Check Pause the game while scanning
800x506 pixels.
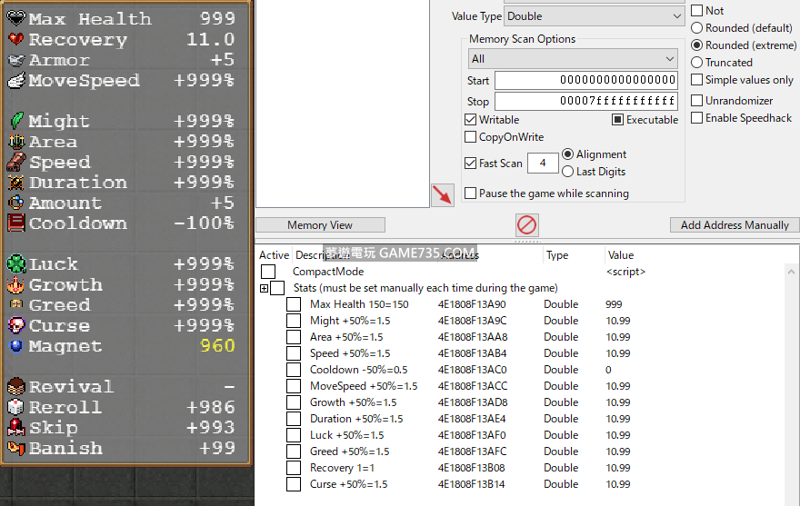pyautogui.click(x=470, y=193)
